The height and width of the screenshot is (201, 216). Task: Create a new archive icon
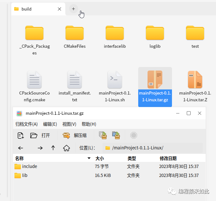21,136
